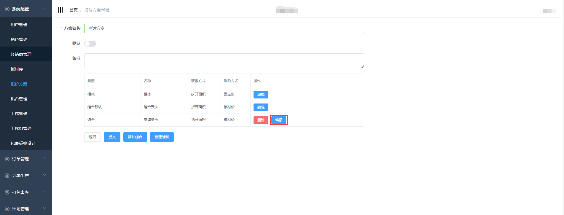
Task: Open 用户管理 in the sidebar
Action: [x=19, y=25]
